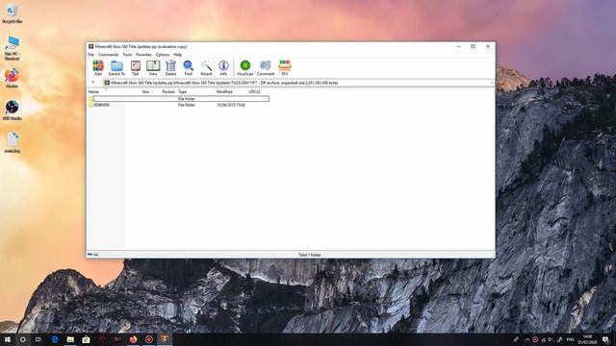This screenshot has height=346, width=616.
Task: Show hidden system tray icons
Action: [527, 339]
